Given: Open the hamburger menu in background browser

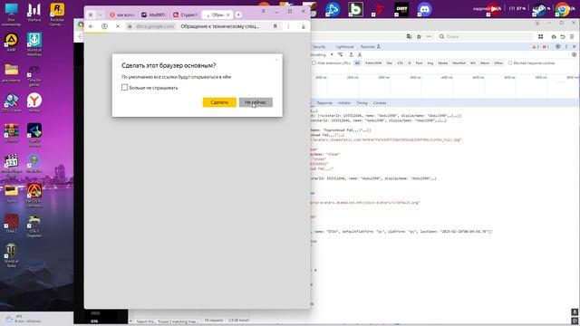Looking at the screenshot, I should (572, 36).
